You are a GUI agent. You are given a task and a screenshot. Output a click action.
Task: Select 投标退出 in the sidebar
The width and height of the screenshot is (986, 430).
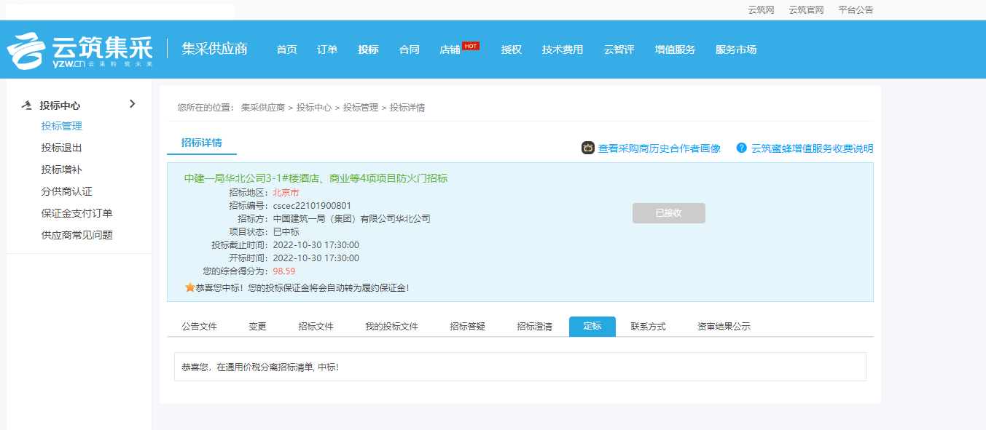pos(61,148)
